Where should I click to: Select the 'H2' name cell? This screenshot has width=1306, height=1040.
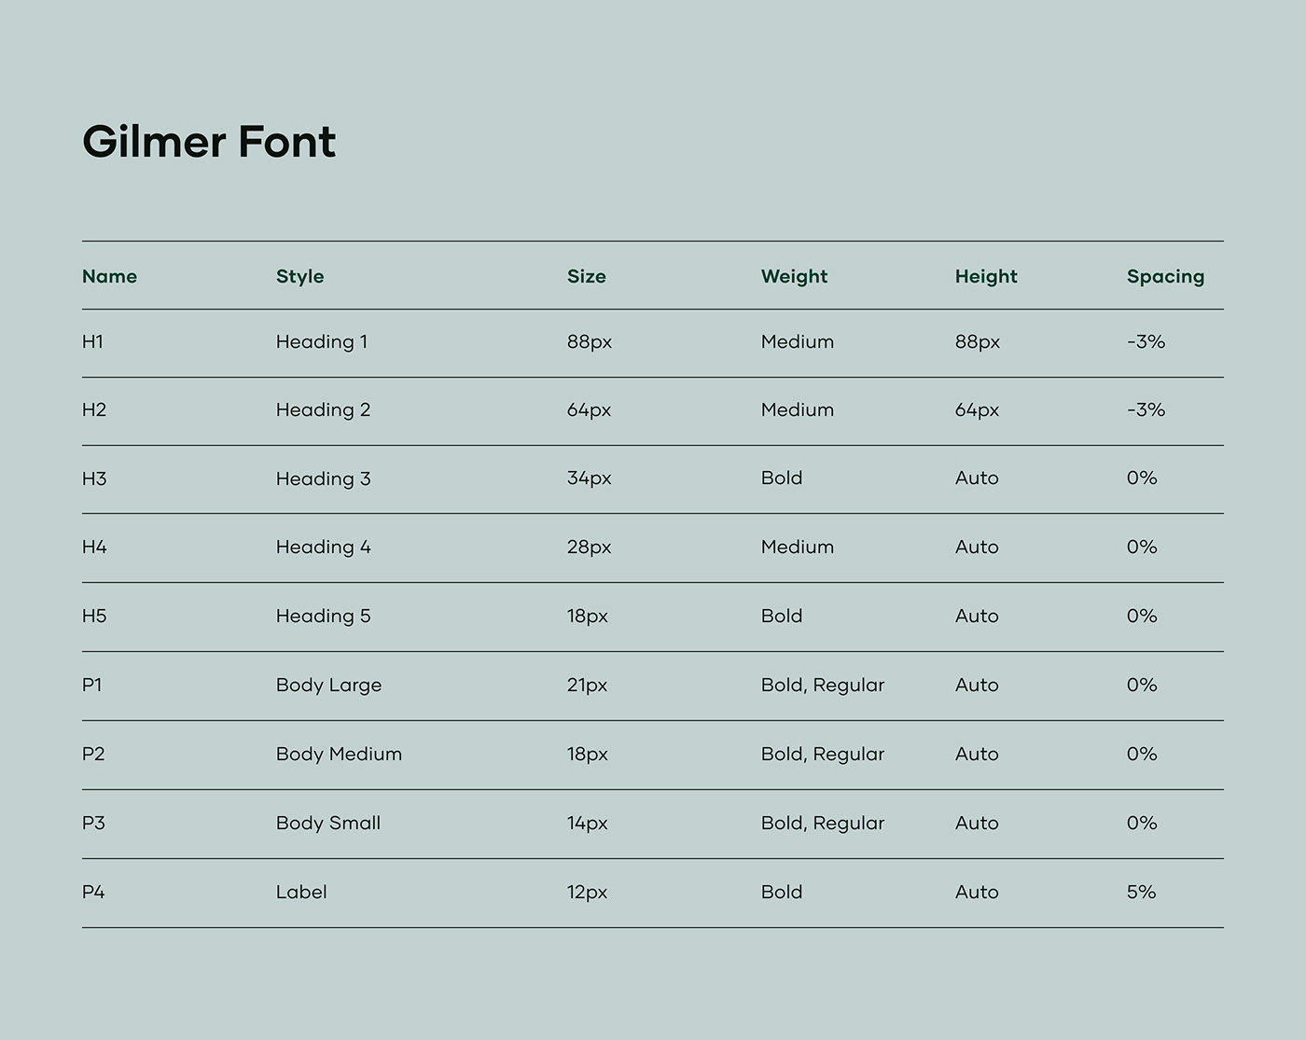[x=94, y=409]
